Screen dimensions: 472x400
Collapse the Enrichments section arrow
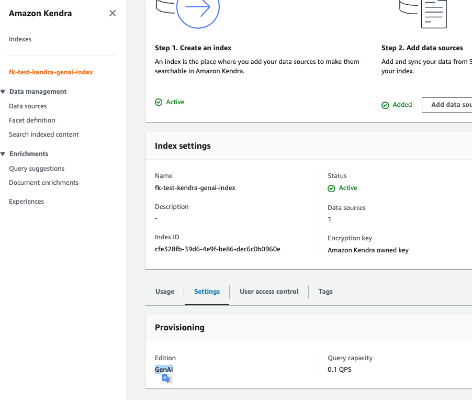3,154
